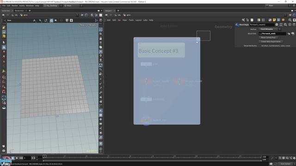
Task: Search parameters with magnifier icon
Action: 285,24
